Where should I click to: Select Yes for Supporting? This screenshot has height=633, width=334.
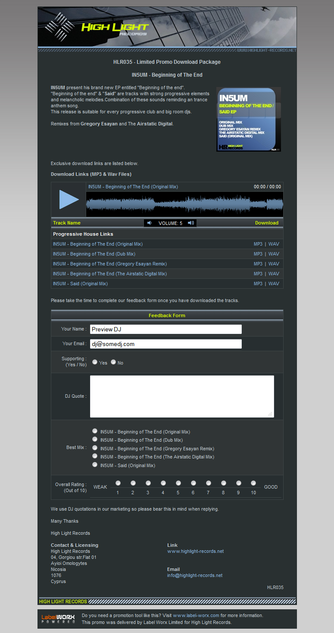pyautogui.click(x=95, y=362)
